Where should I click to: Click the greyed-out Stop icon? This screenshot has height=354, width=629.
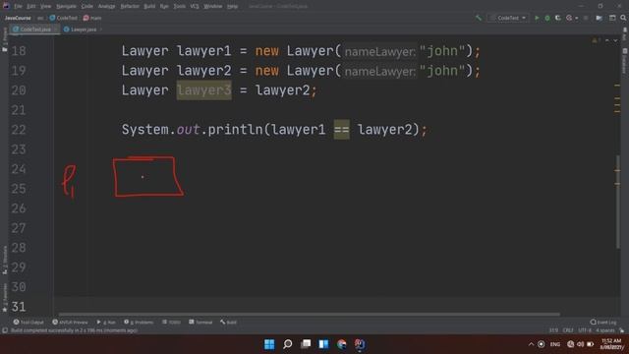[x=586, y=18]
